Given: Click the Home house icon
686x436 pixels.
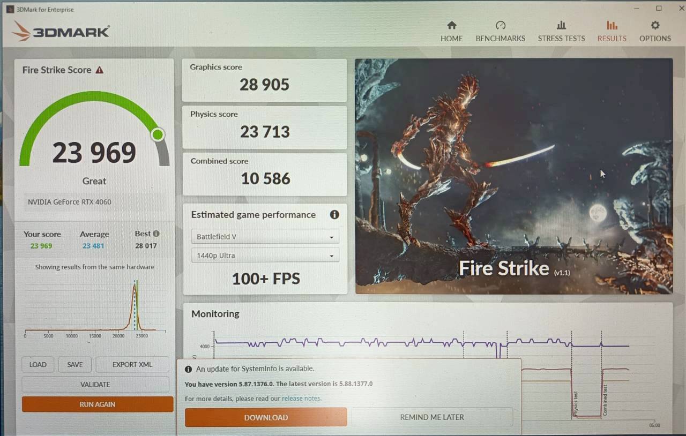Looking at the screenshot, I should (452, 25).
